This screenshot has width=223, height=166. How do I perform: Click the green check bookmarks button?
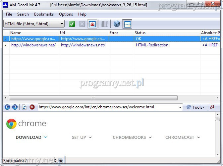(72, 24)
